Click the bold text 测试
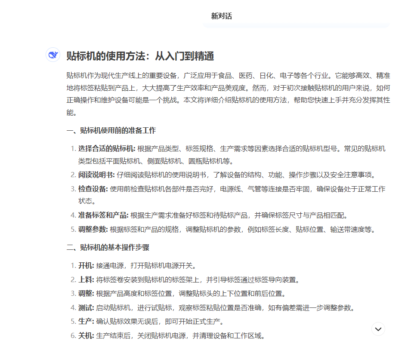This screenshot has width=417, height=344. [x=86, y=307]
